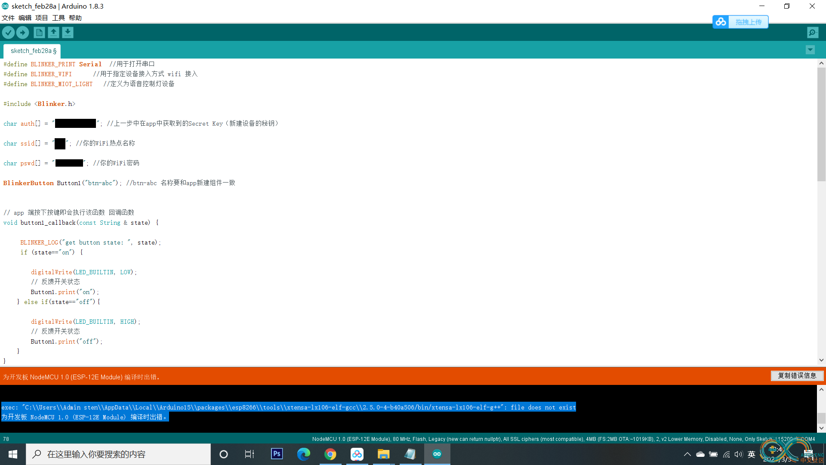Open the notepad-like taskbar app icon

410,454
